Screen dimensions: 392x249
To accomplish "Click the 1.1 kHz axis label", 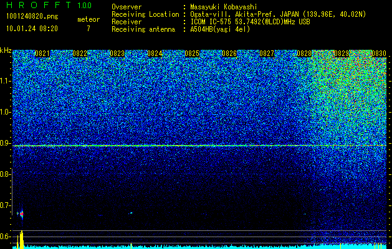I will pyautogui.click(x=4, y=81).
